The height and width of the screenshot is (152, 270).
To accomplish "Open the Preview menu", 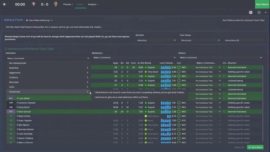I will click(68, 4).
